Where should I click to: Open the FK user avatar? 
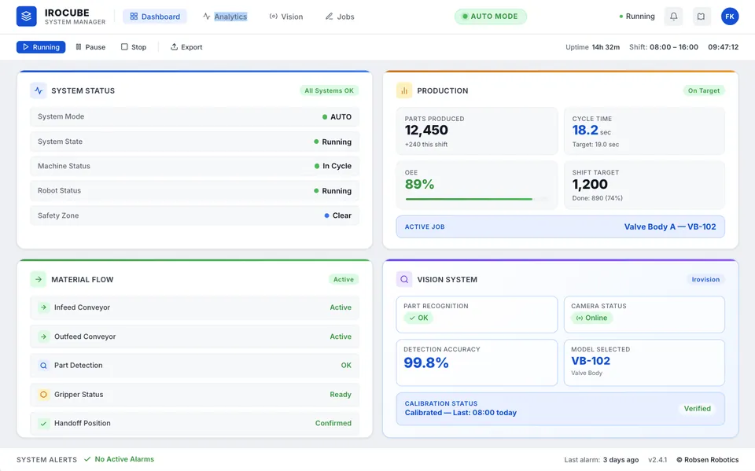tap(730, 17)
